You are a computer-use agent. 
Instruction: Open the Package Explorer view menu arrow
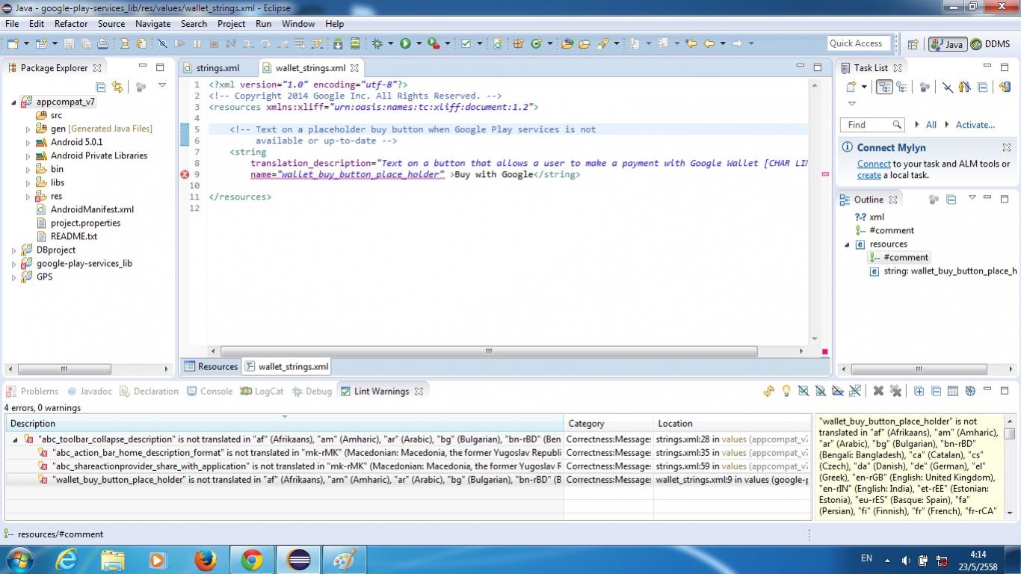(x=162, y=86)
